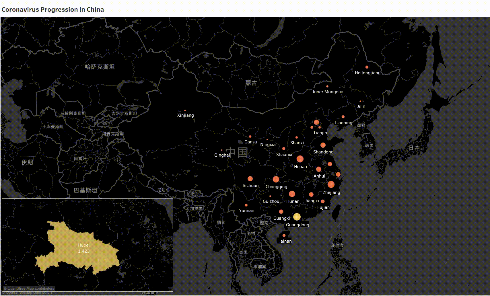Select the Inner Mongolia dot marker
The height and width of the screenshot is (296, 490).
tap(327, 86)
